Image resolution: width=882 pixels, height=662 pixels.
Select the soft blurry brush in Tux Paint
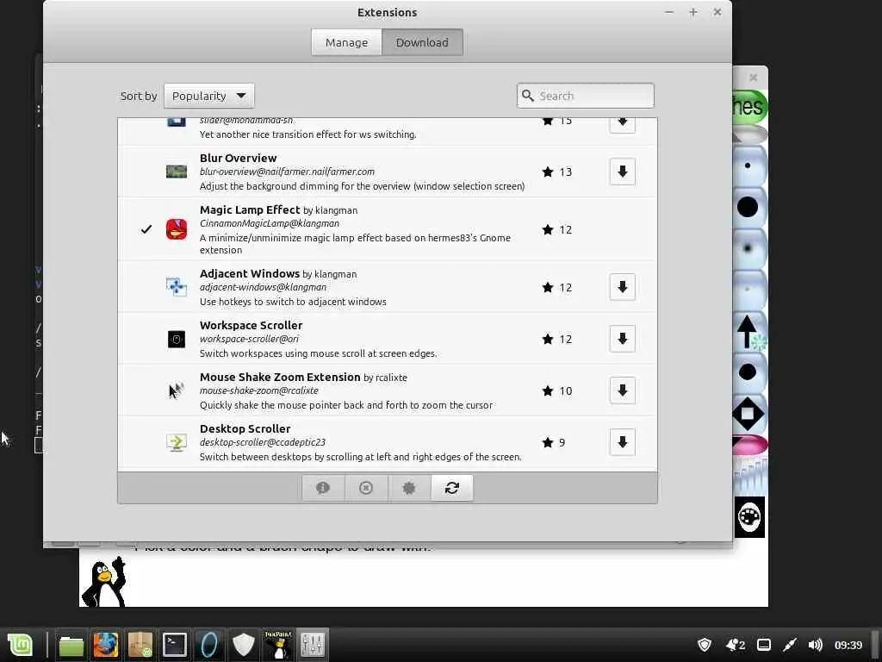[748, 248]
